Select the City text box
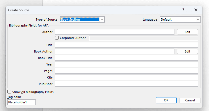Screen dimensions: 209x111 pyautogui.click(x=127, y=77)
